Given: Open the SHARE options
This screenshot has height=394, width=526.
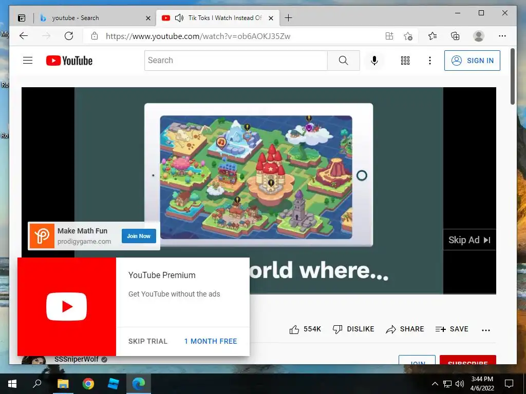Looking at the screenshot, I should 405,329.
